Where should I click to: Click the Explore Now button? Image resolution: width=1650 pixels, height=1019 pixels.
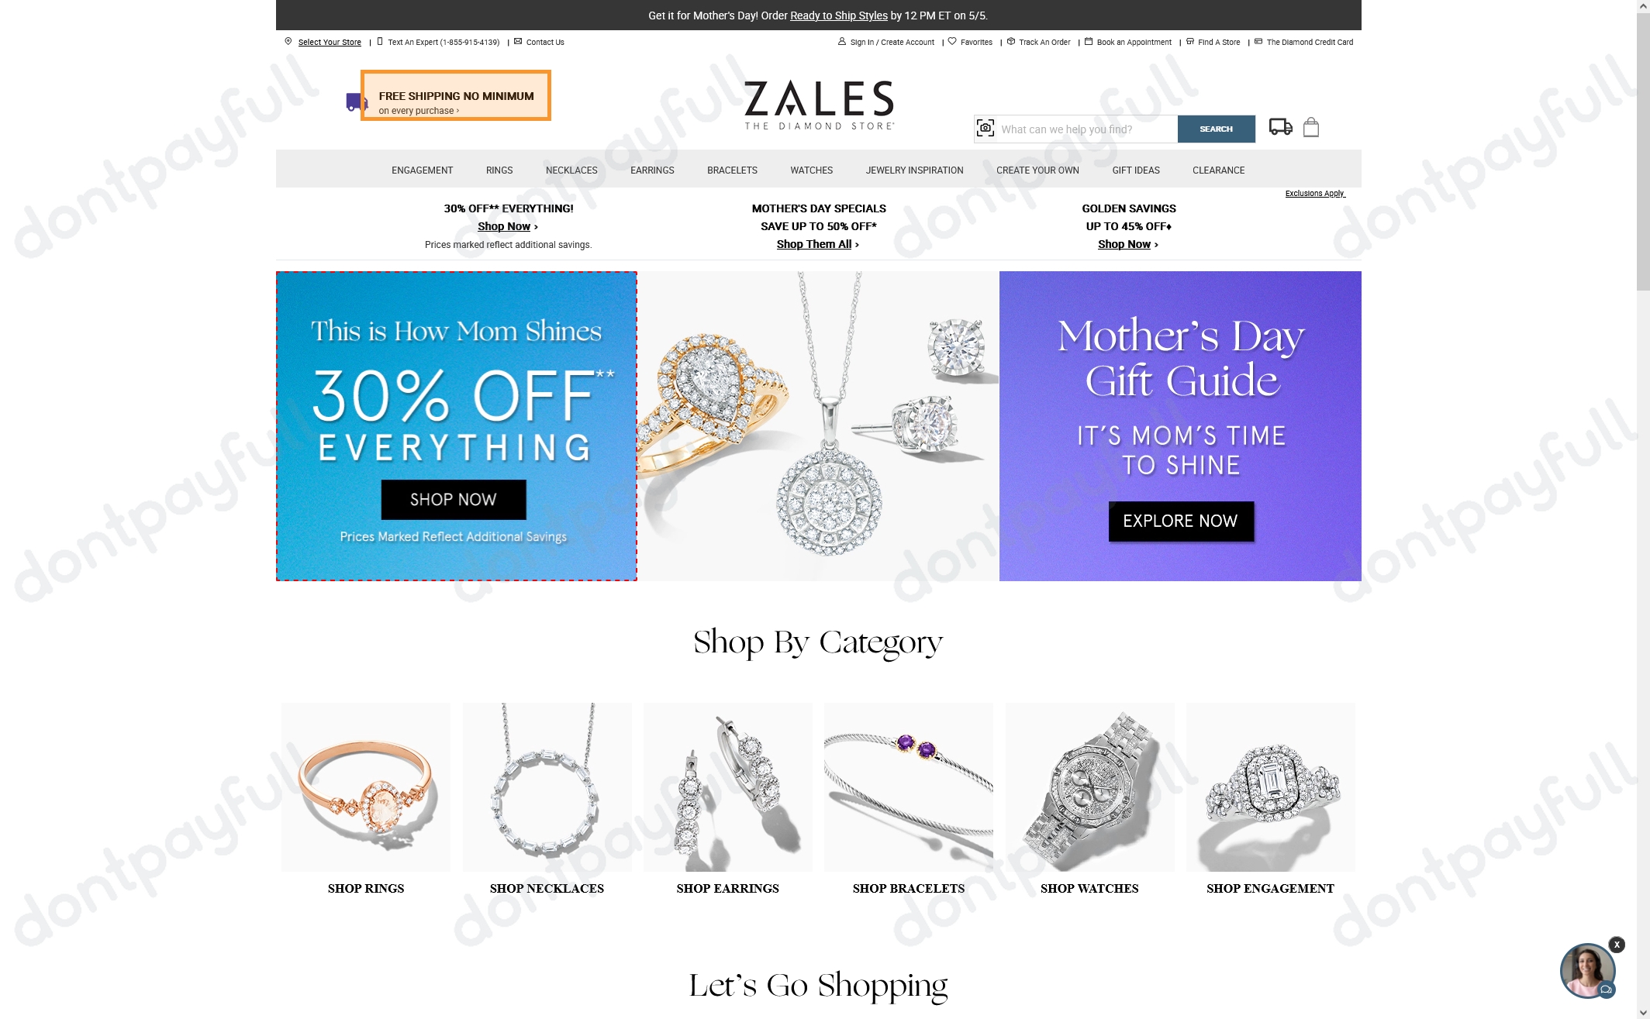pos(1180,521)
